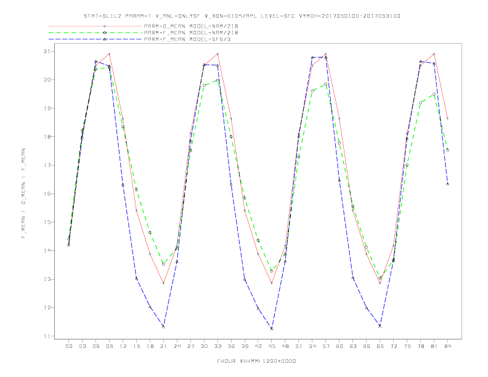Click x-axis forecast hour label 84
This screenshot has width=488, height=377.
(x=448, y=346)
